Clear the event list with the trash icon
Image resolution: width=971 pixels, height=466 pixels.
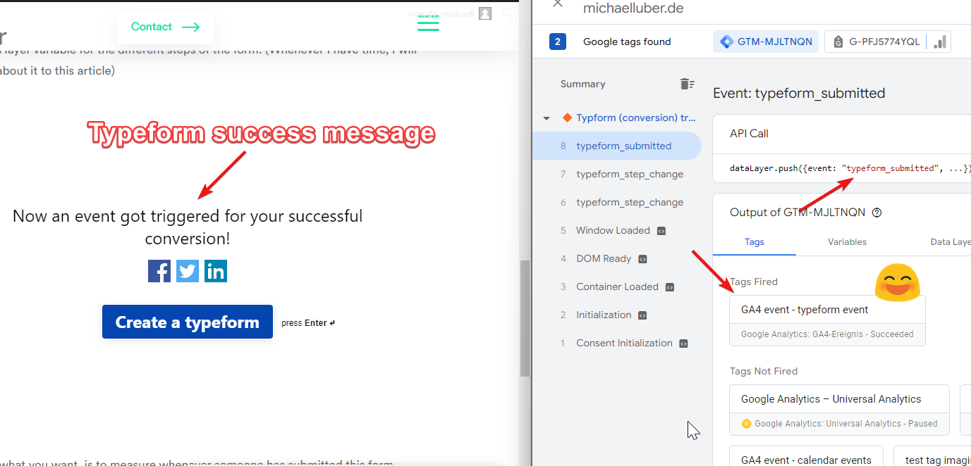click(687, 84)
